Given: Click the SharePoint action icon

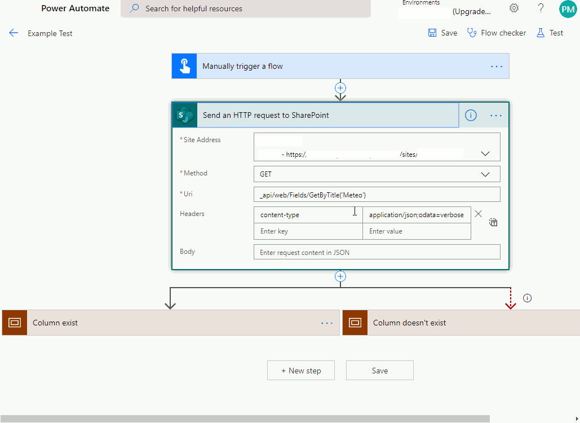Looking at the screenshot, I should point(185,115).
